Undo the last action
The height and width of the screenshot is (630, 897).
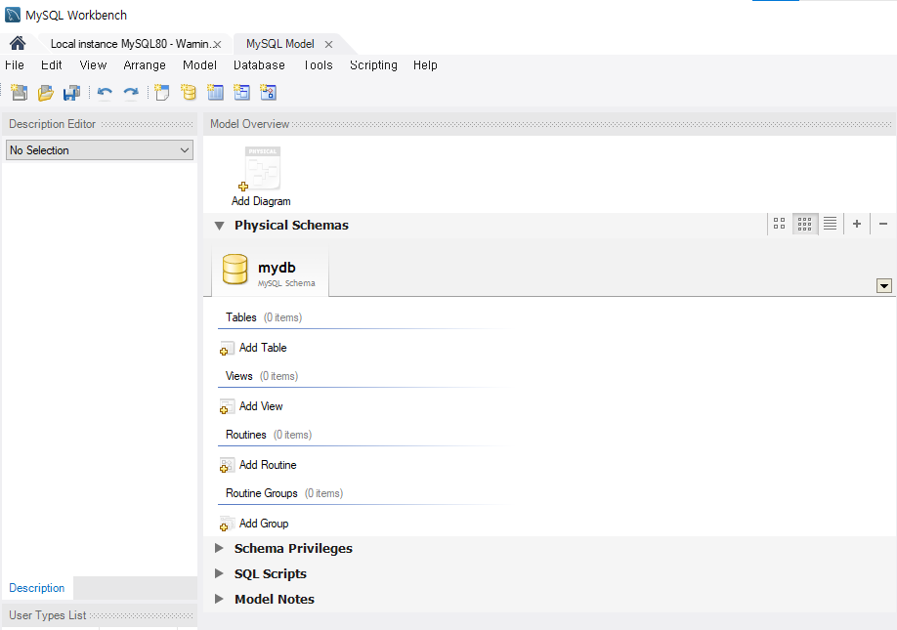[x=105, y=92]
